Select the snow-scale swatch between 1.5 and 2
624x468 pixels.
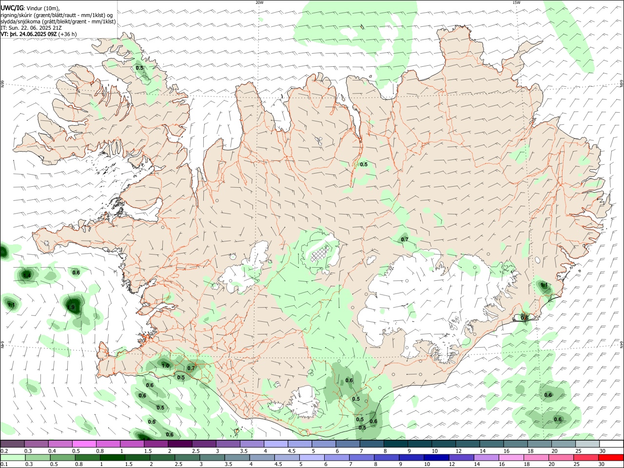tap(156, 444)
